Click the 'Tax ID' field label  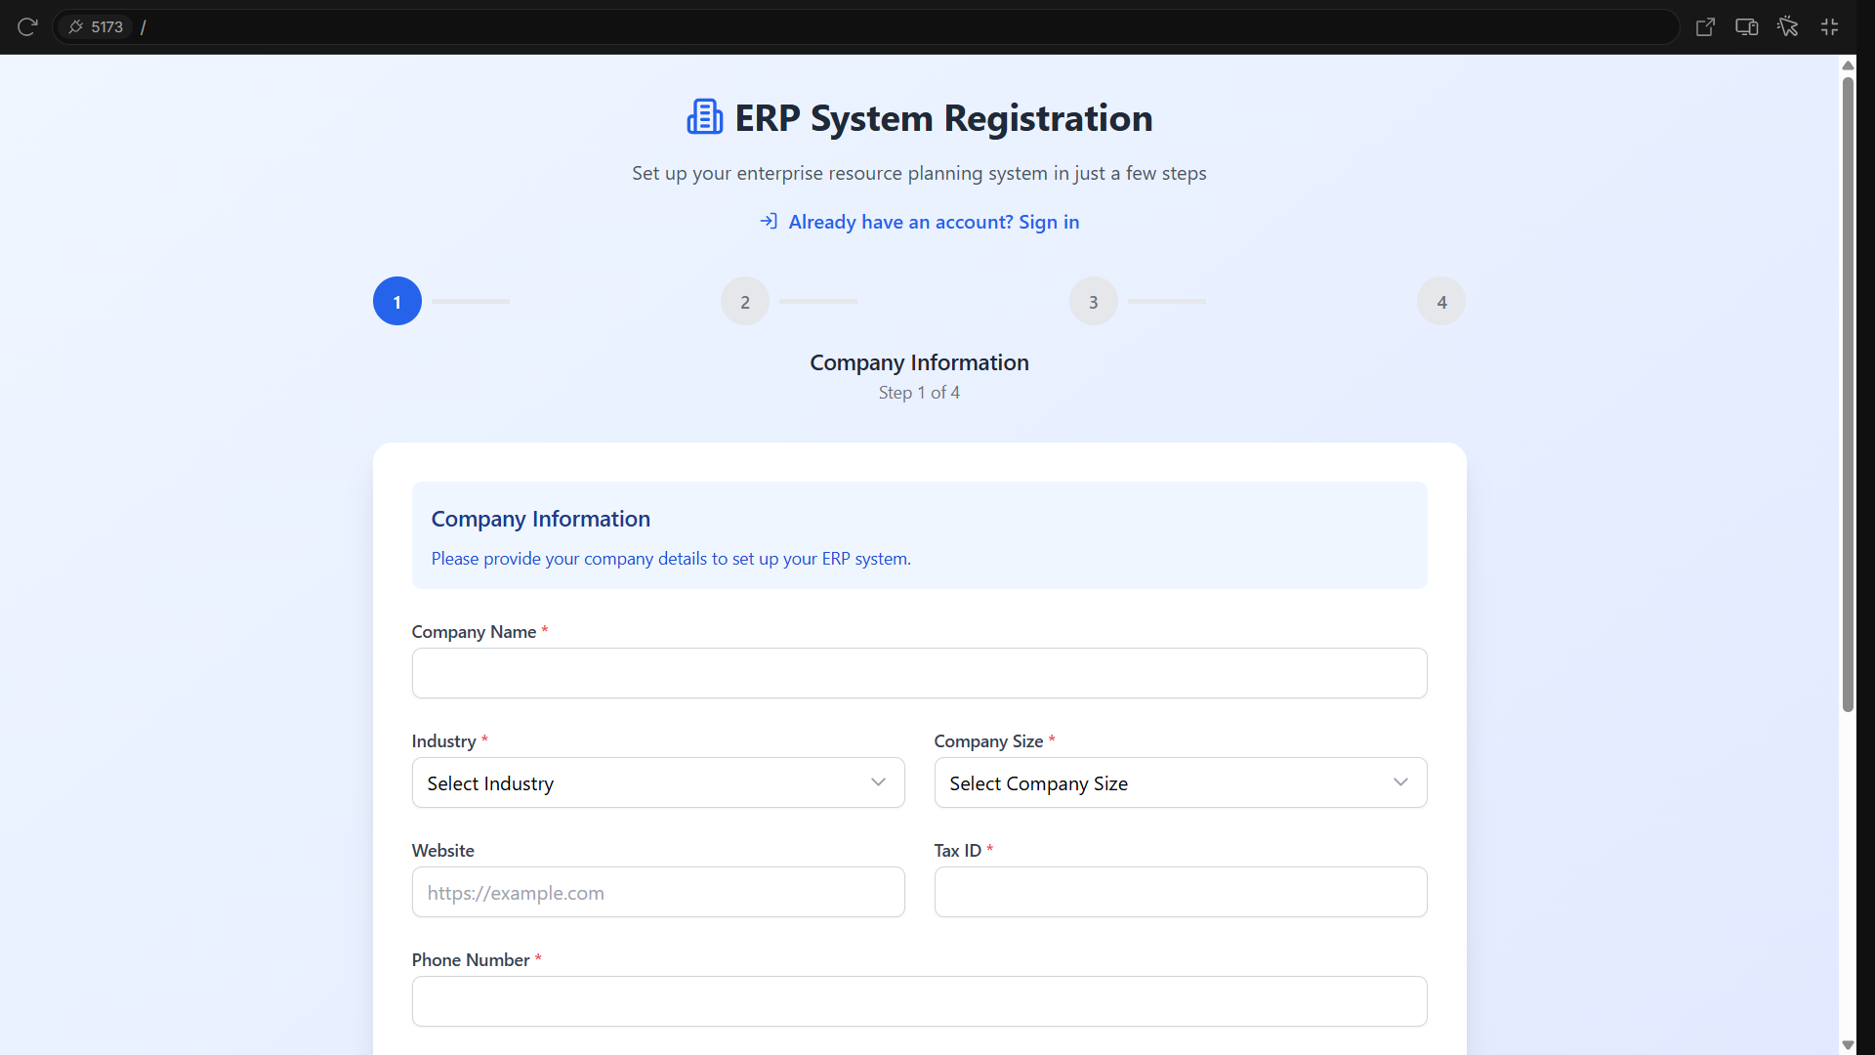tap(957, 851)
